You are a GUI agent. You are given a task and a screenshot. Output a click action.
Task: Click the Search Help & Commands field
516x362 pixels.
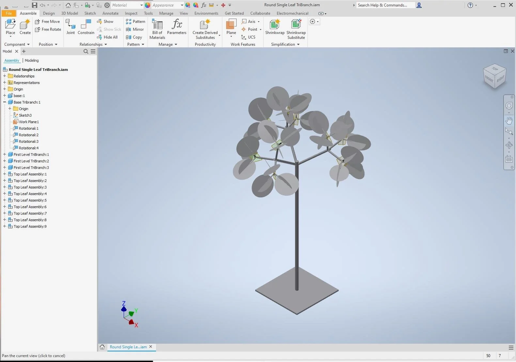pos(386,5)
